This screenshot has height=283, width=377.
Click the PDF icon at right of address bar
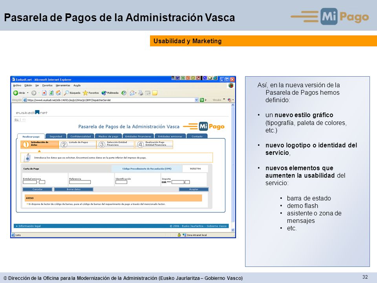point(229,100)
